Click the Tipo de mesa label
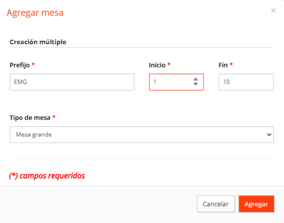Image resolution: width=284 pixels, height=223 pixels. pyautogui.click(x=30, y=118)
